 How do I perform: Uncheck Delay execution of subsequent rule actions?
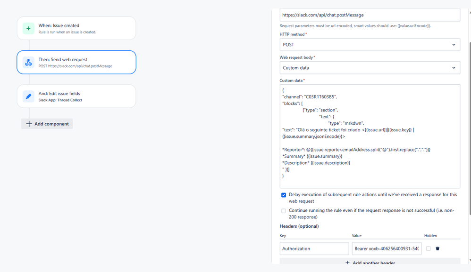click(x=284, y=195)
